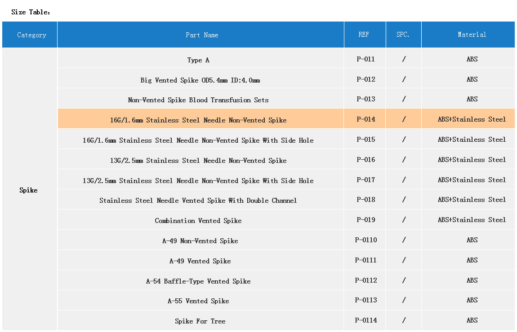Image resolution: width=517 pixels, height=332 pixels.
Task: Click the Material column header
Action: click(x=472, y=35)
